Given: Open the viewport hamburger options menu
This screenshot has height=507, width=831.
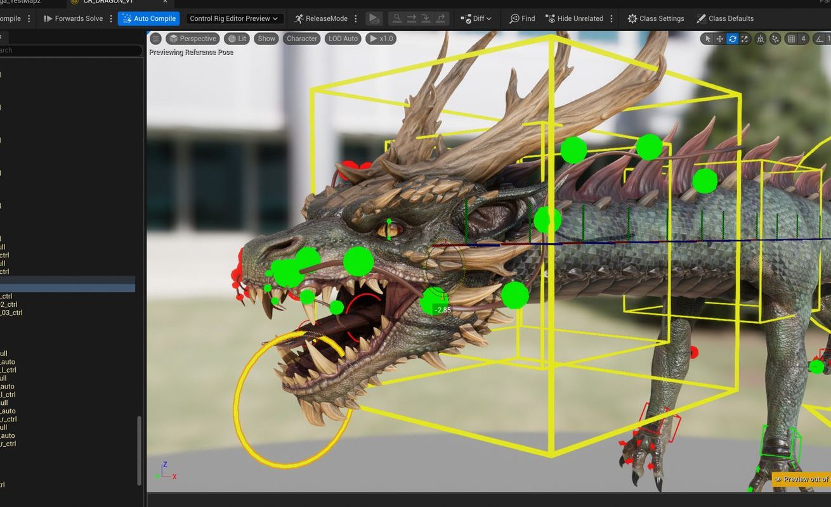Looking at the screenshot, I should click(155, 39).
